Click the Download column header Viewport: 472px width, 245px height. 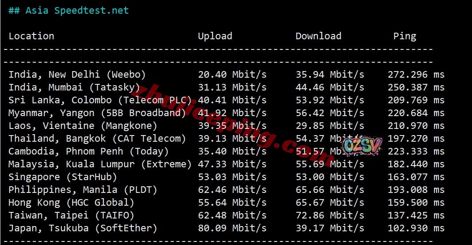pyautogui.click(x=318, y=36)
